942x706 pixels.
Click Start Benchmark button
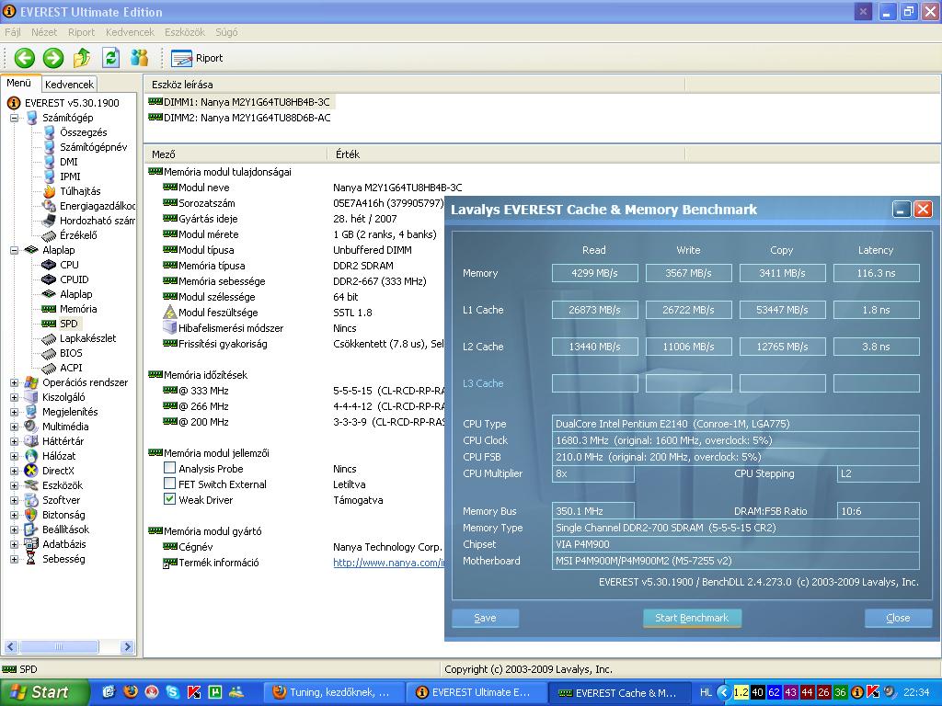click(x=692, y=618)
